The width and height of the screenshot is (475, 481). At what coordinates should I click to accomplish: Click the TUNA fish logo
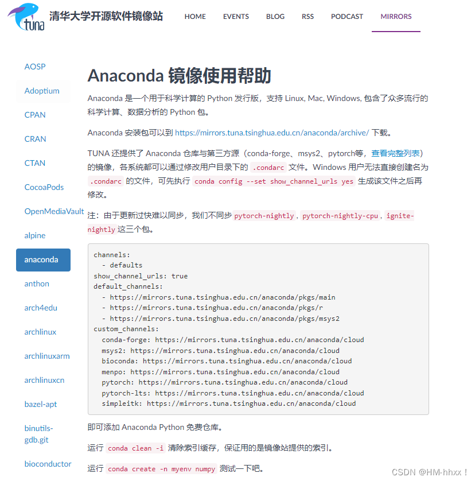[x=26, y=17]
